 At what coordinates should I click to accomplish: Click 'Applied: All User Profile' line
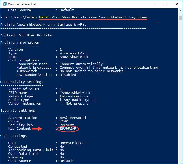26,35
